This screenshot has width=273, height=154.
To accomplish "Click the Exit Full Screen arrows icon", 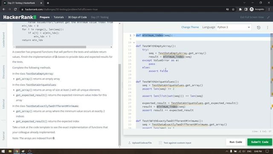I will point(268,17).
